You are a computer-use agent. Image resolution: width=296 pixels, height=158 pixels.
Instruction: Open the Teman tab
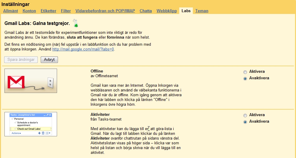tap(202, 11)
